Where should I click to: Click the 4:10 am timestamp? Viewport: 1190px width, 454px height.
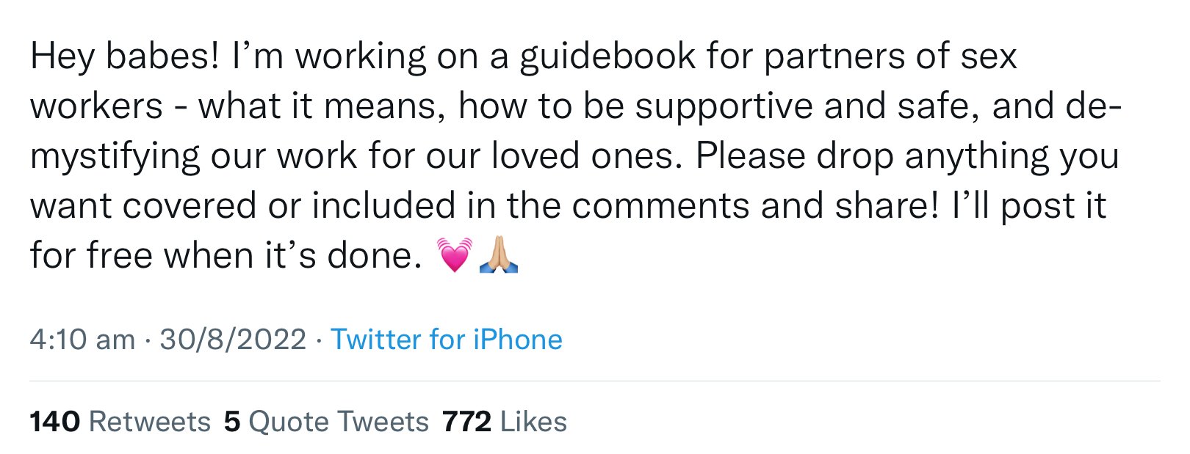tap(82, 340)
